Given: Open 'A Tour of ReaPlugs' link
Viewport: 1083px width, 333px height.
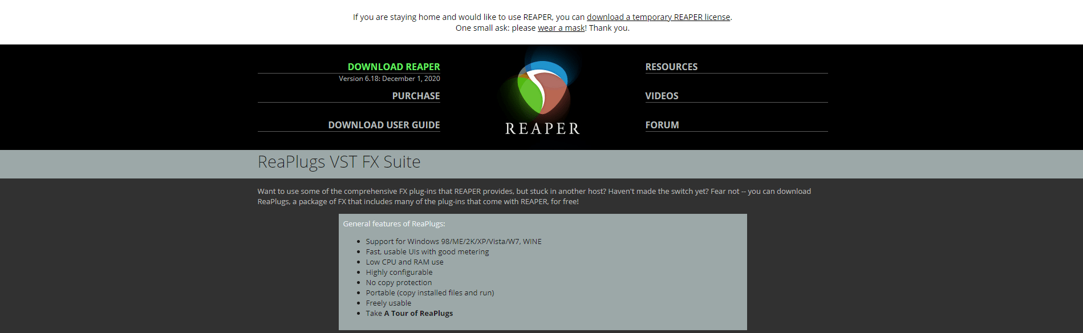Looking at the screenshot, I should coord(418,313).
